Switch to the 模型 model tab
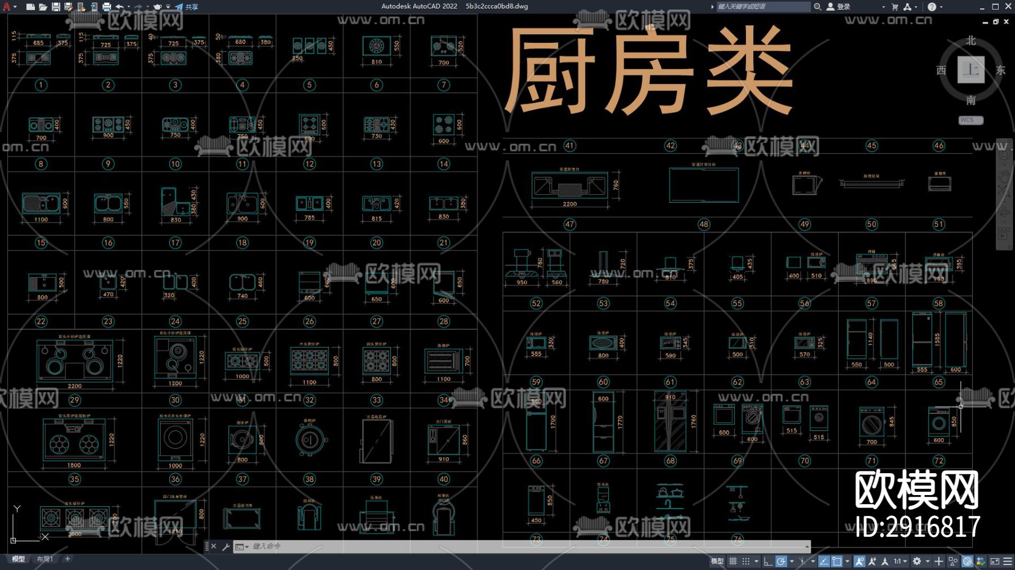 (x=19, y=559)
